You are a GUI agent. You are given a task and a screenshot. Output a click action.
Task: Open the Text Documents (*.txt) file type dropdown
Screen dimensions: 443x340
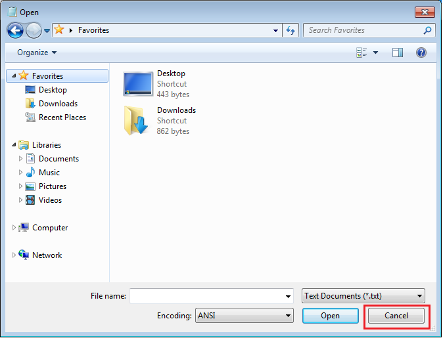[x=363, y=296]
